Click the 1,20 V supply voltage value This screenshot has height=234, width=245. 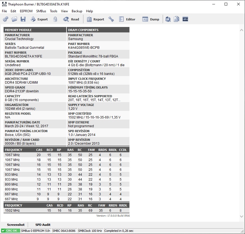coord(73,109)
